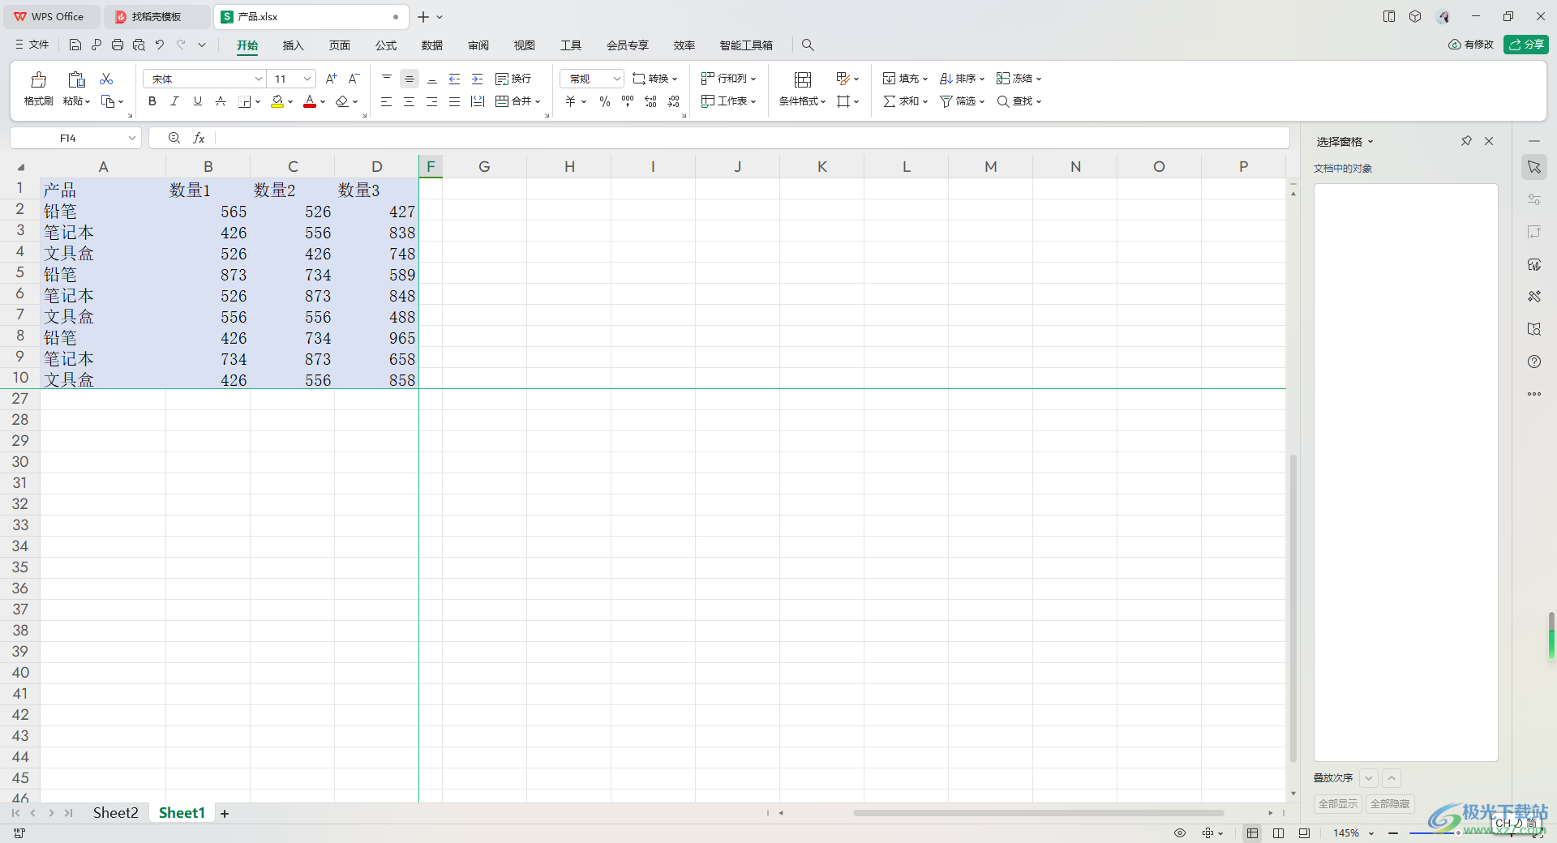Click the decrease decimal places icon

click(673, 101)
